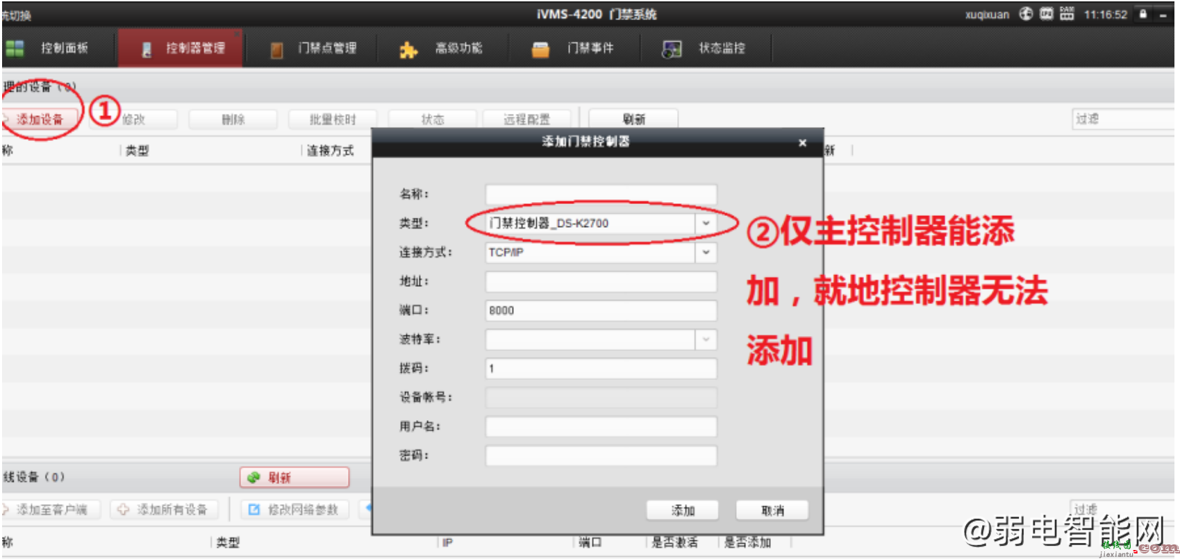1180x559 pixels.
Task: Click the CPU usage icon
Action: click(x=1047, y=14)
